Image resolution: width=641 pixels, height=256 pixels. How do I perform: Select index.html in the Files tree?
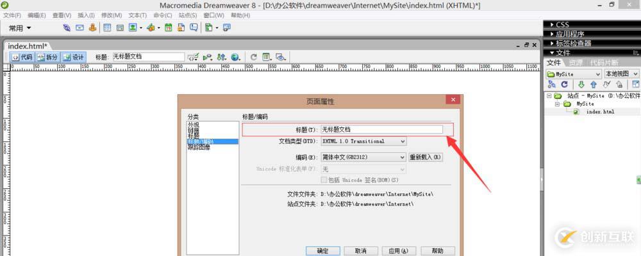tap(600, 111)
